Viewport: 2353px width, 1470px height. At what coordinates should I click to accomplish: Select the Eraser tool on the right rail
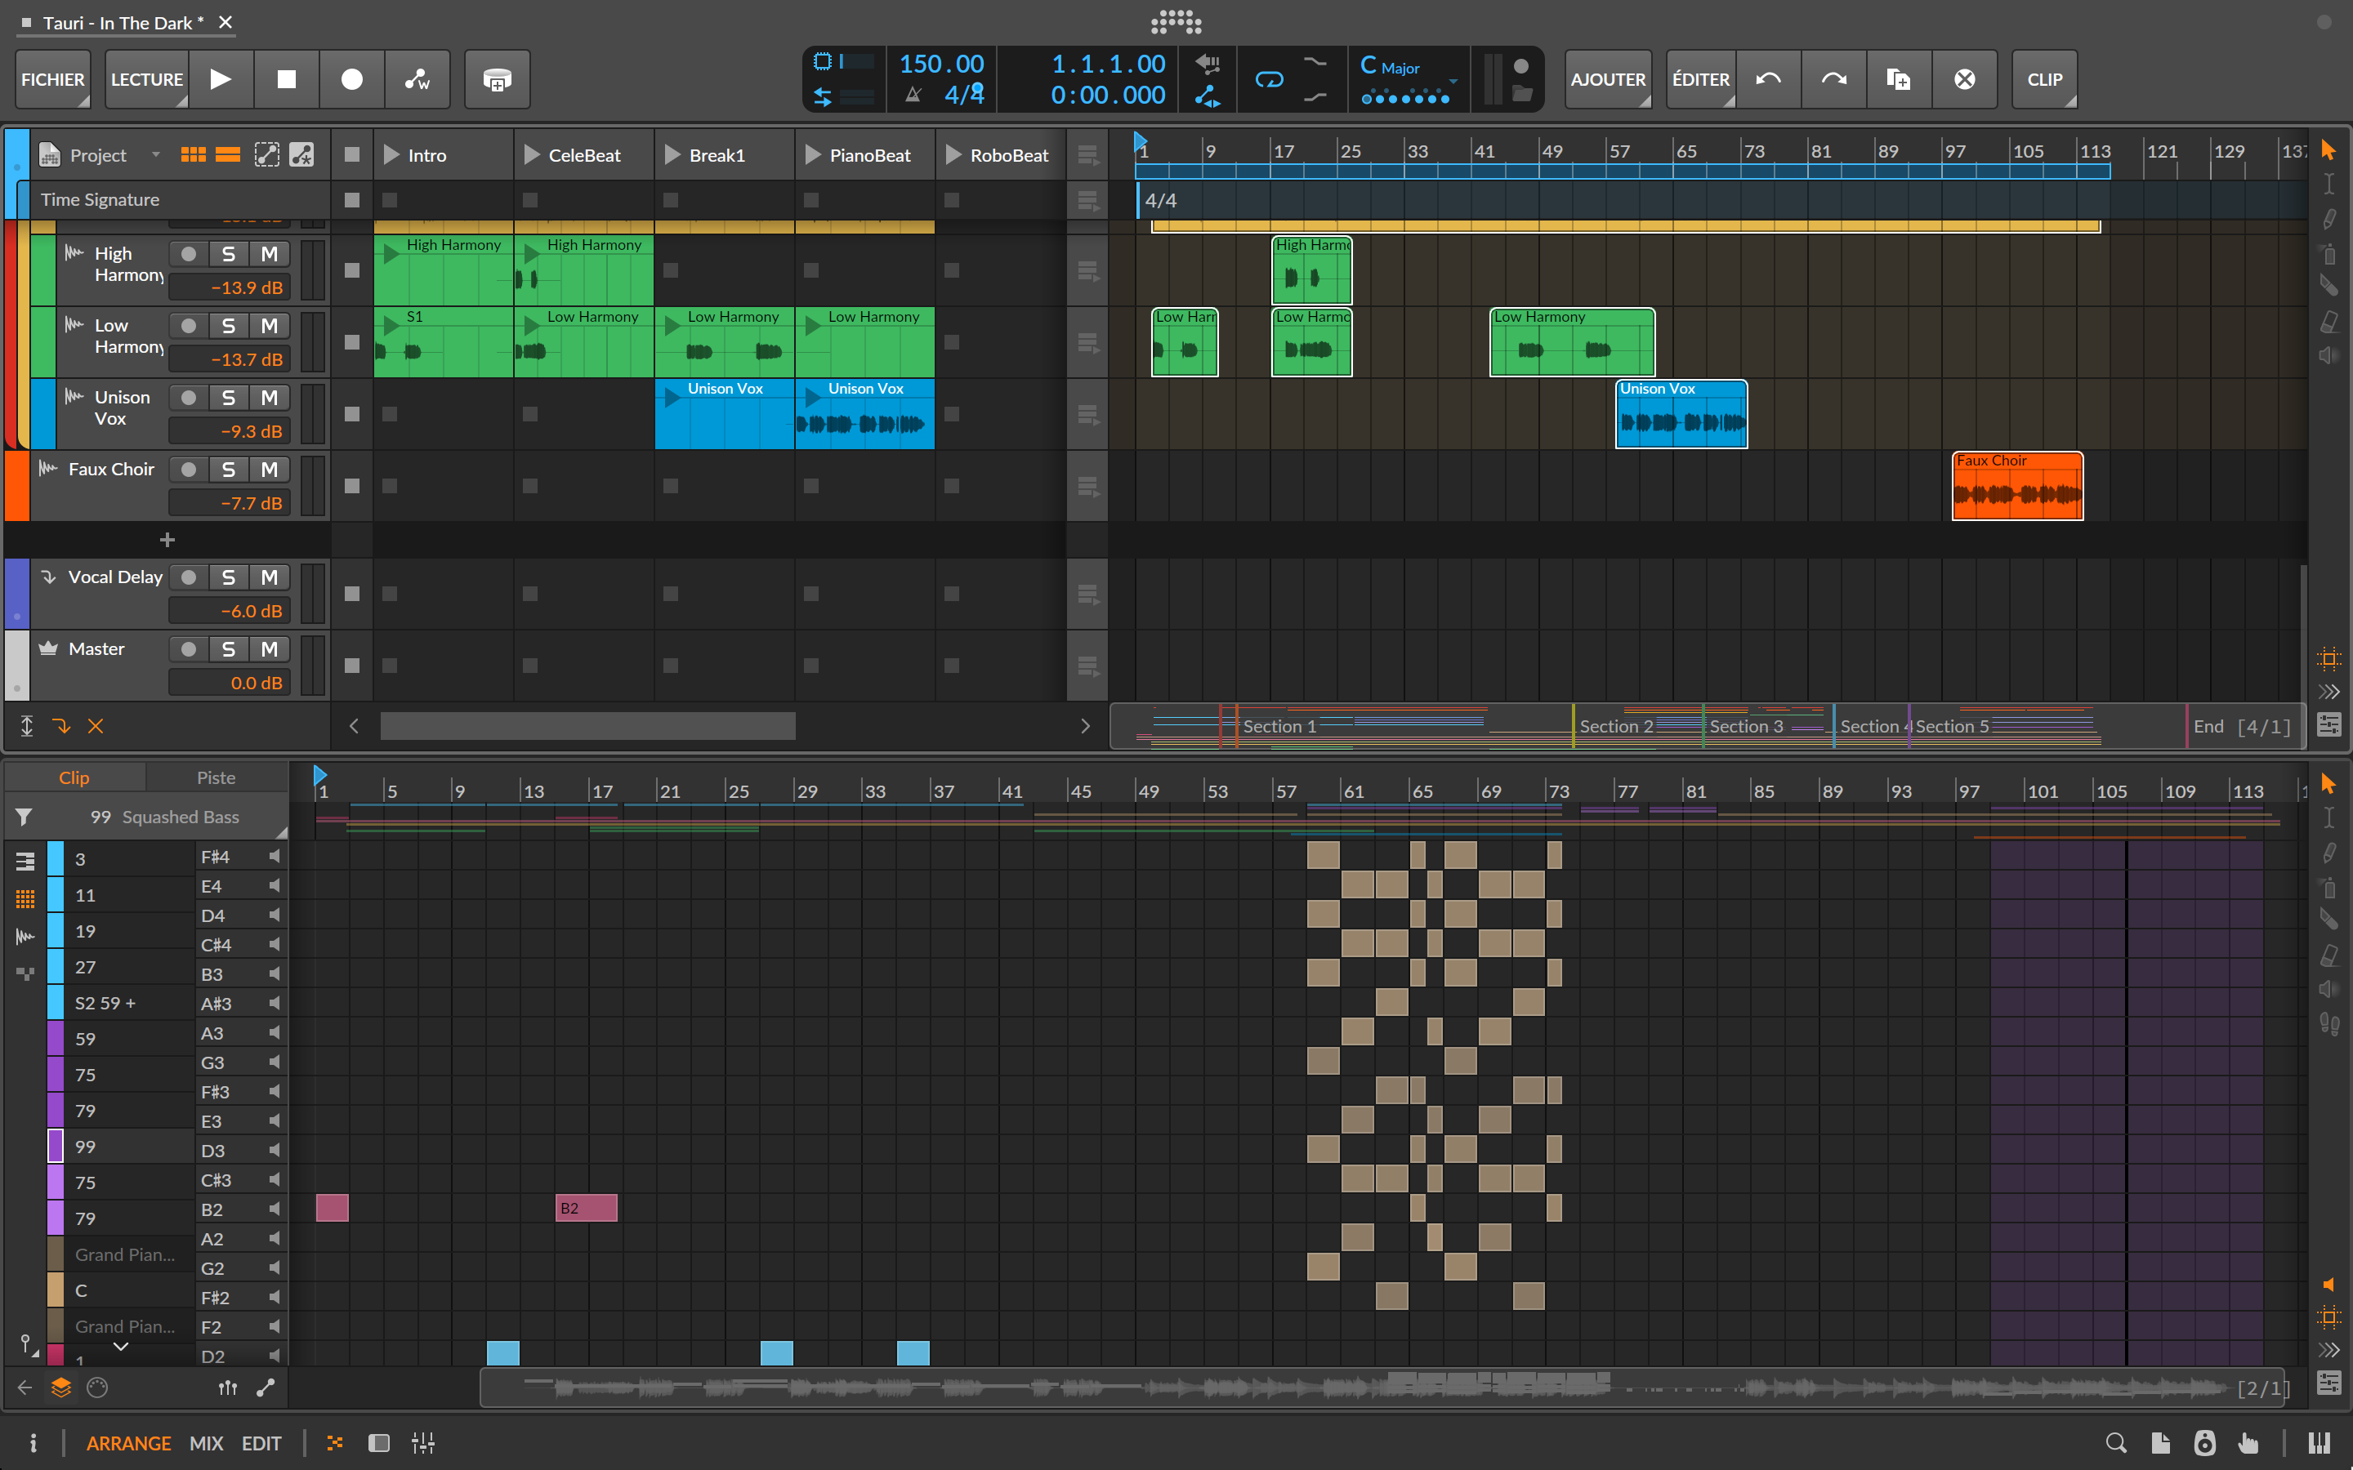click(x=2328, y=321)
